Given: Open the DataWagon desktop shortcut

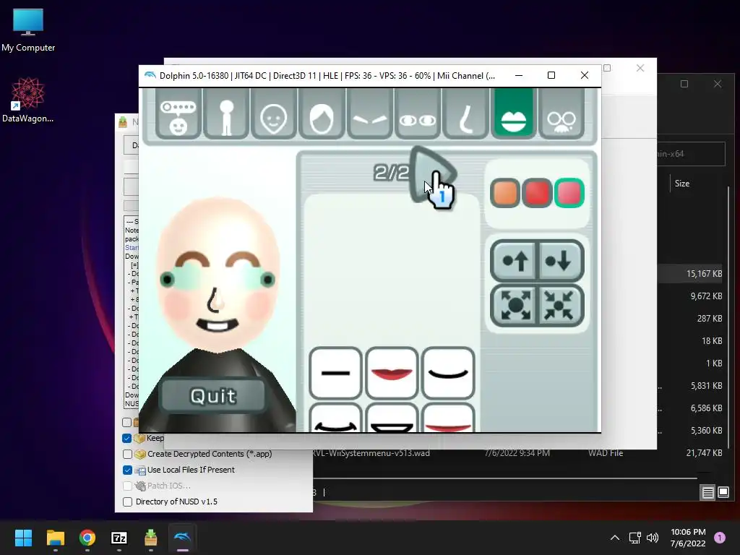Looking at the screenshot, I should tap(28, 100).
